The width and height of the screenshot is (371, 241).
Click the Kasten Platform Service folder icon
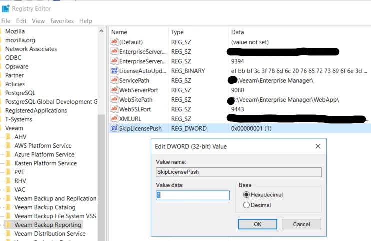[x=9, y=163]
